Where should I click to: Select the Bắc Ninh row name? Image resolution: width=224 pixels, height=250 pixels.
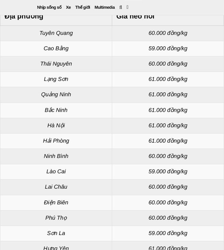[x=56, y=110]
